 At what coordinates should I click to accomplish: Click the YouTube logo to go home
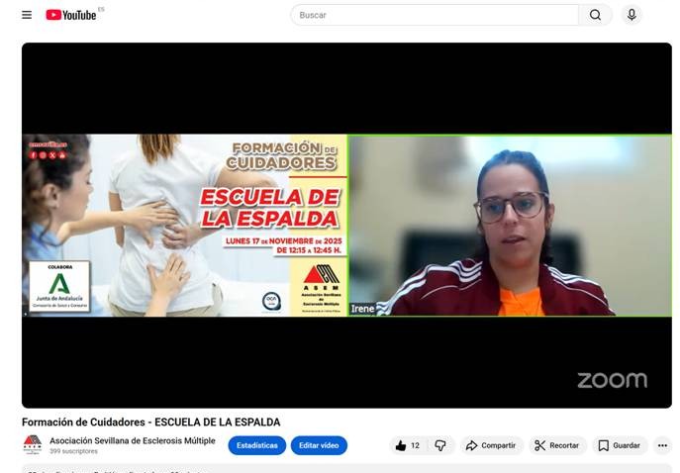coord(71,15)
